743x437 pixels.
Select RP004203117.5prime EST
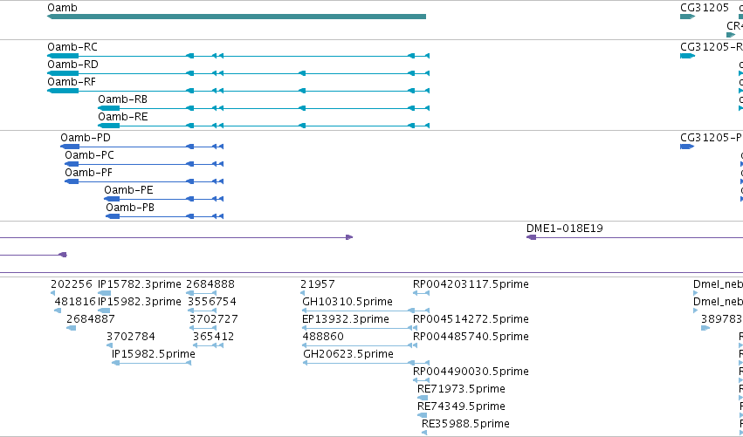pos(421,293)
